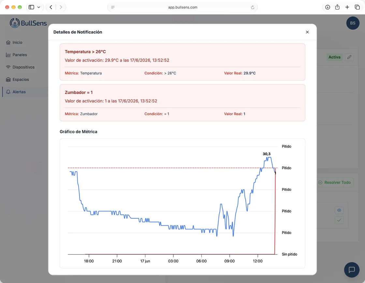Open the BS user avatar menu
Viewport: 365px width, 283px height.
[353, 23]
